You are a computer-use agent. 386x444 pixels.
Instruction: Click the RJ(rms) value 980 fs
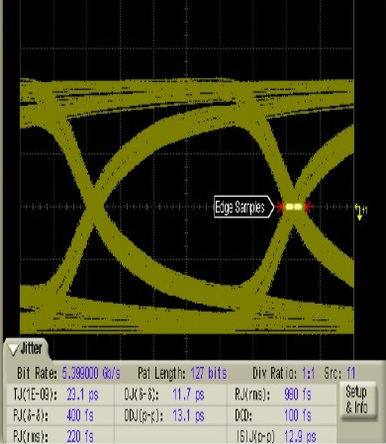(x=298, y=395)
